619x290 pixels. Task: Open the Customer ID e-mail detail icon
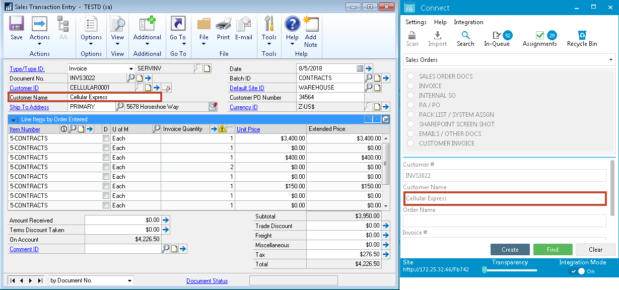tap(166, 88)
